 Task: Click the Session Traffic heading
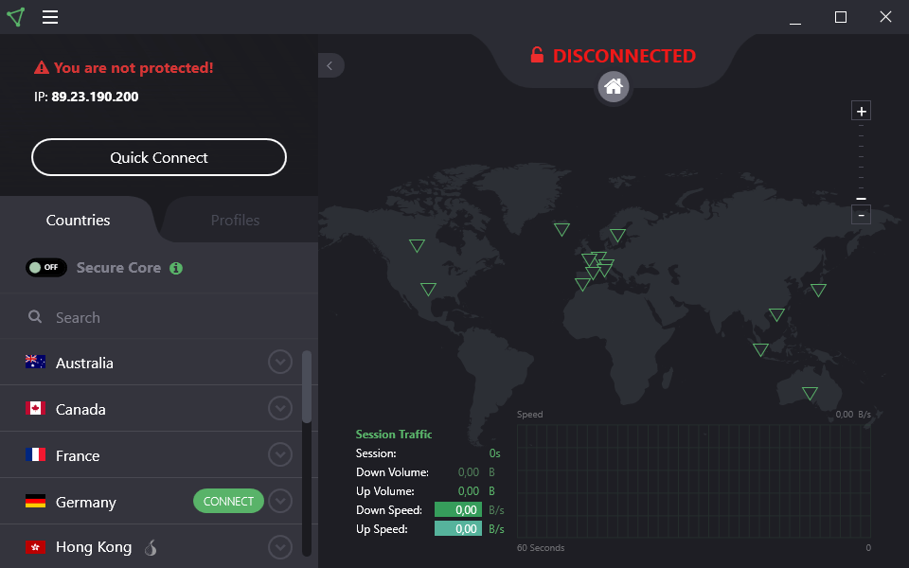pyautogui.click(x=394, y=435)
